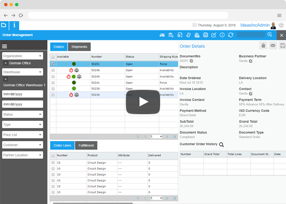The height and width of the screenshot is (204, 286).
Task: Click the power logout icon
Action: pyautogui.click(x=281, y=25)
